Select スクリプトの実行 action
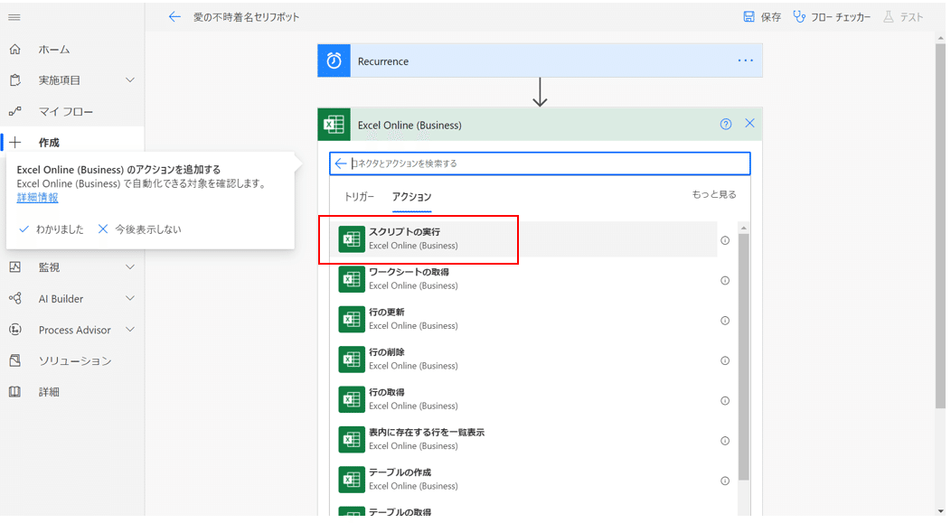Image resolution: width=951 pixels, height=523 pixels. pos(524,238)
